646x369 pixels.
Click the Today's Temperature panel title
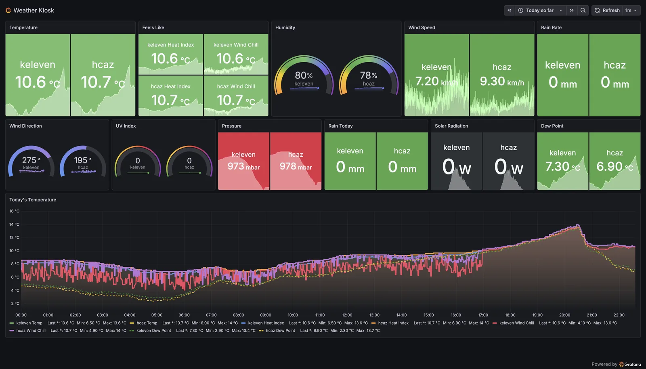pos(33,200)
